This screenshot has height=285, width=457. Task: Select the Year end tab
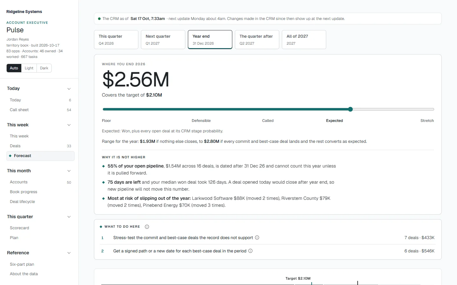tap(210, 40)
